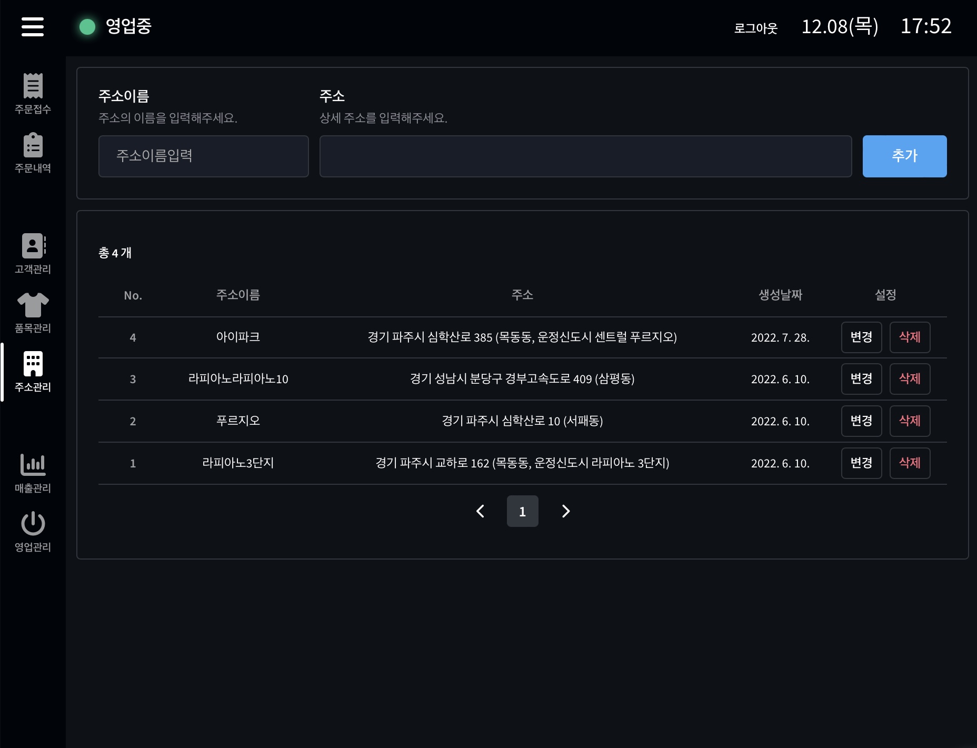Select the 라피아노3단지 name cell
977x748 pixels.
click(x=238, y=463)
